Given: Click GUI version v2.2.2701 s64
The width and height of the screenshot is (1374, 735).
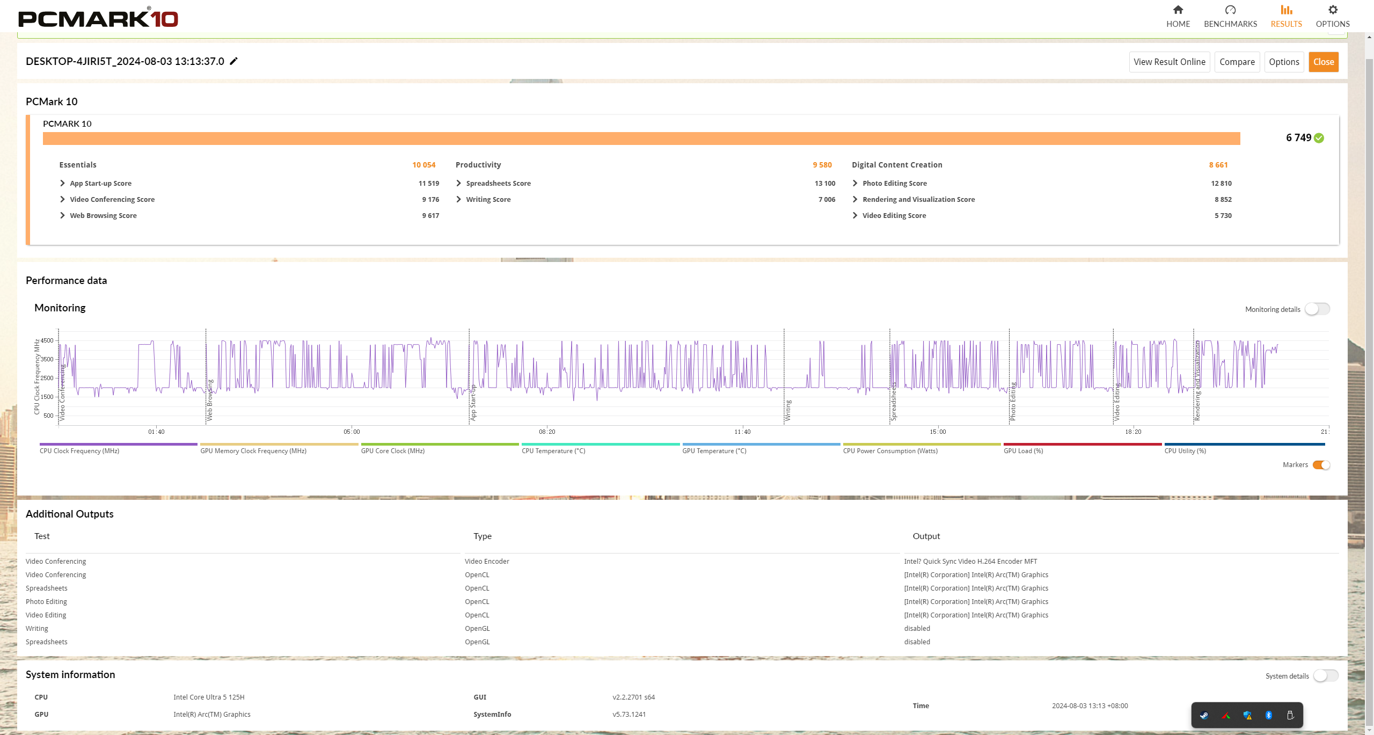Looking at the screenshot, I should pos(633,697).
